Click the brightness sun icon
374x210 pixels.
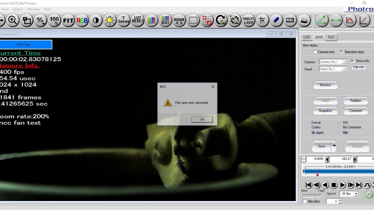pyautogui.click(x=110, y=20)
